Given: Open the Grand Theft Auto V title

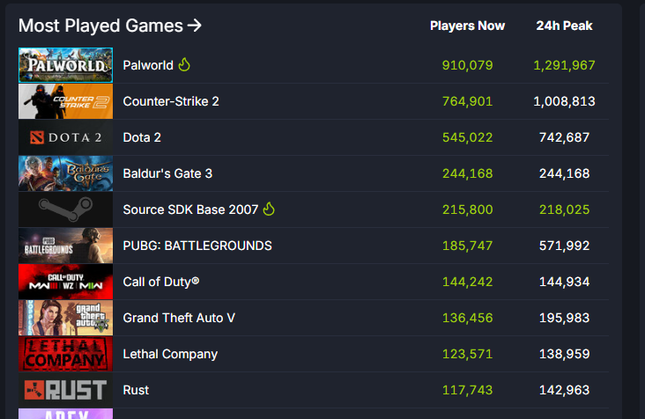Looking at the screenshot, I should click(x=179, y=318).
